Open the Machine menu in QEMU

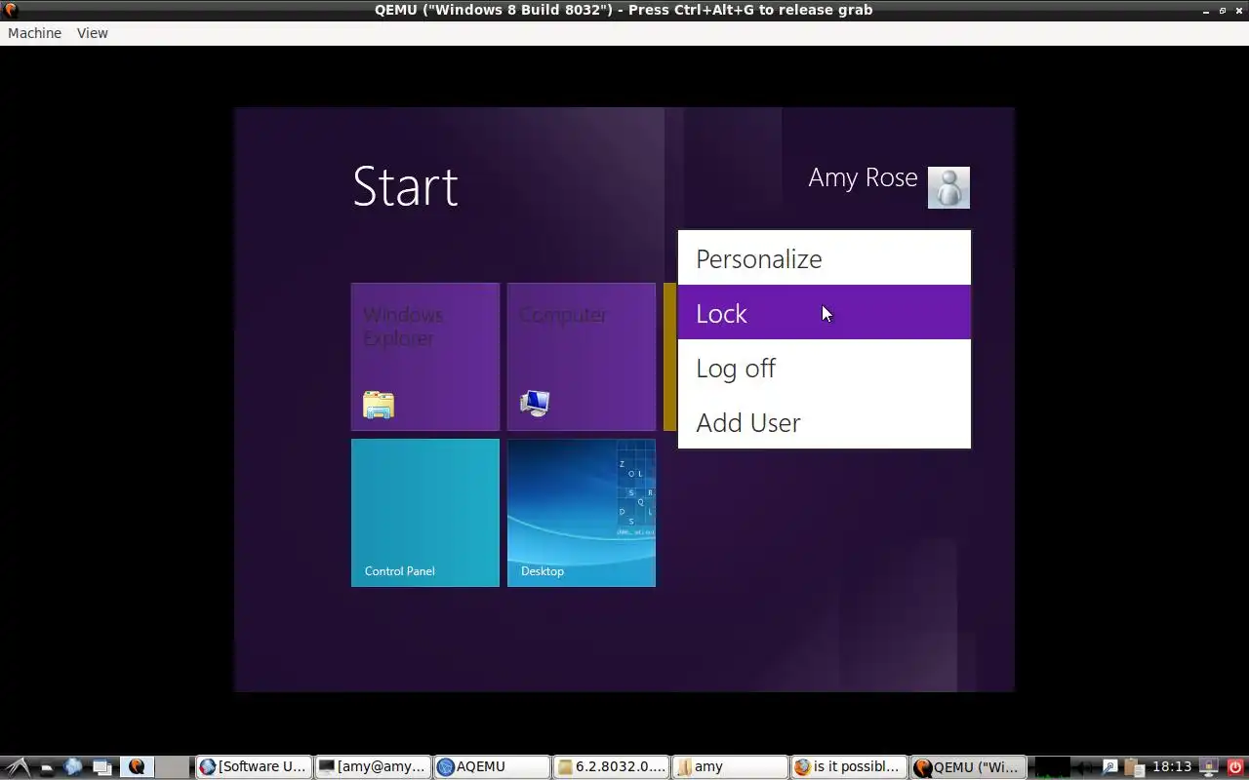[34, 33]
